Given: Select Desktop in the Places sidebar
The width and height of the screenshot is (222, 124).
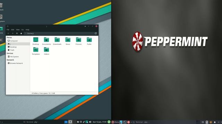Looking at the screenshot, I should pos(18,47).
